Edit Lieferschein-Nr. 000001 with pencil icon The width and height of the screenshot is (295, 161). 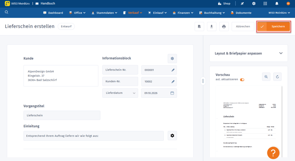point(173,70)
